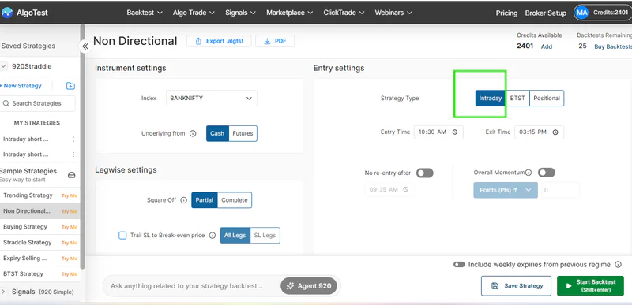Toggle Overall Momentum switch

click(546, 173)
